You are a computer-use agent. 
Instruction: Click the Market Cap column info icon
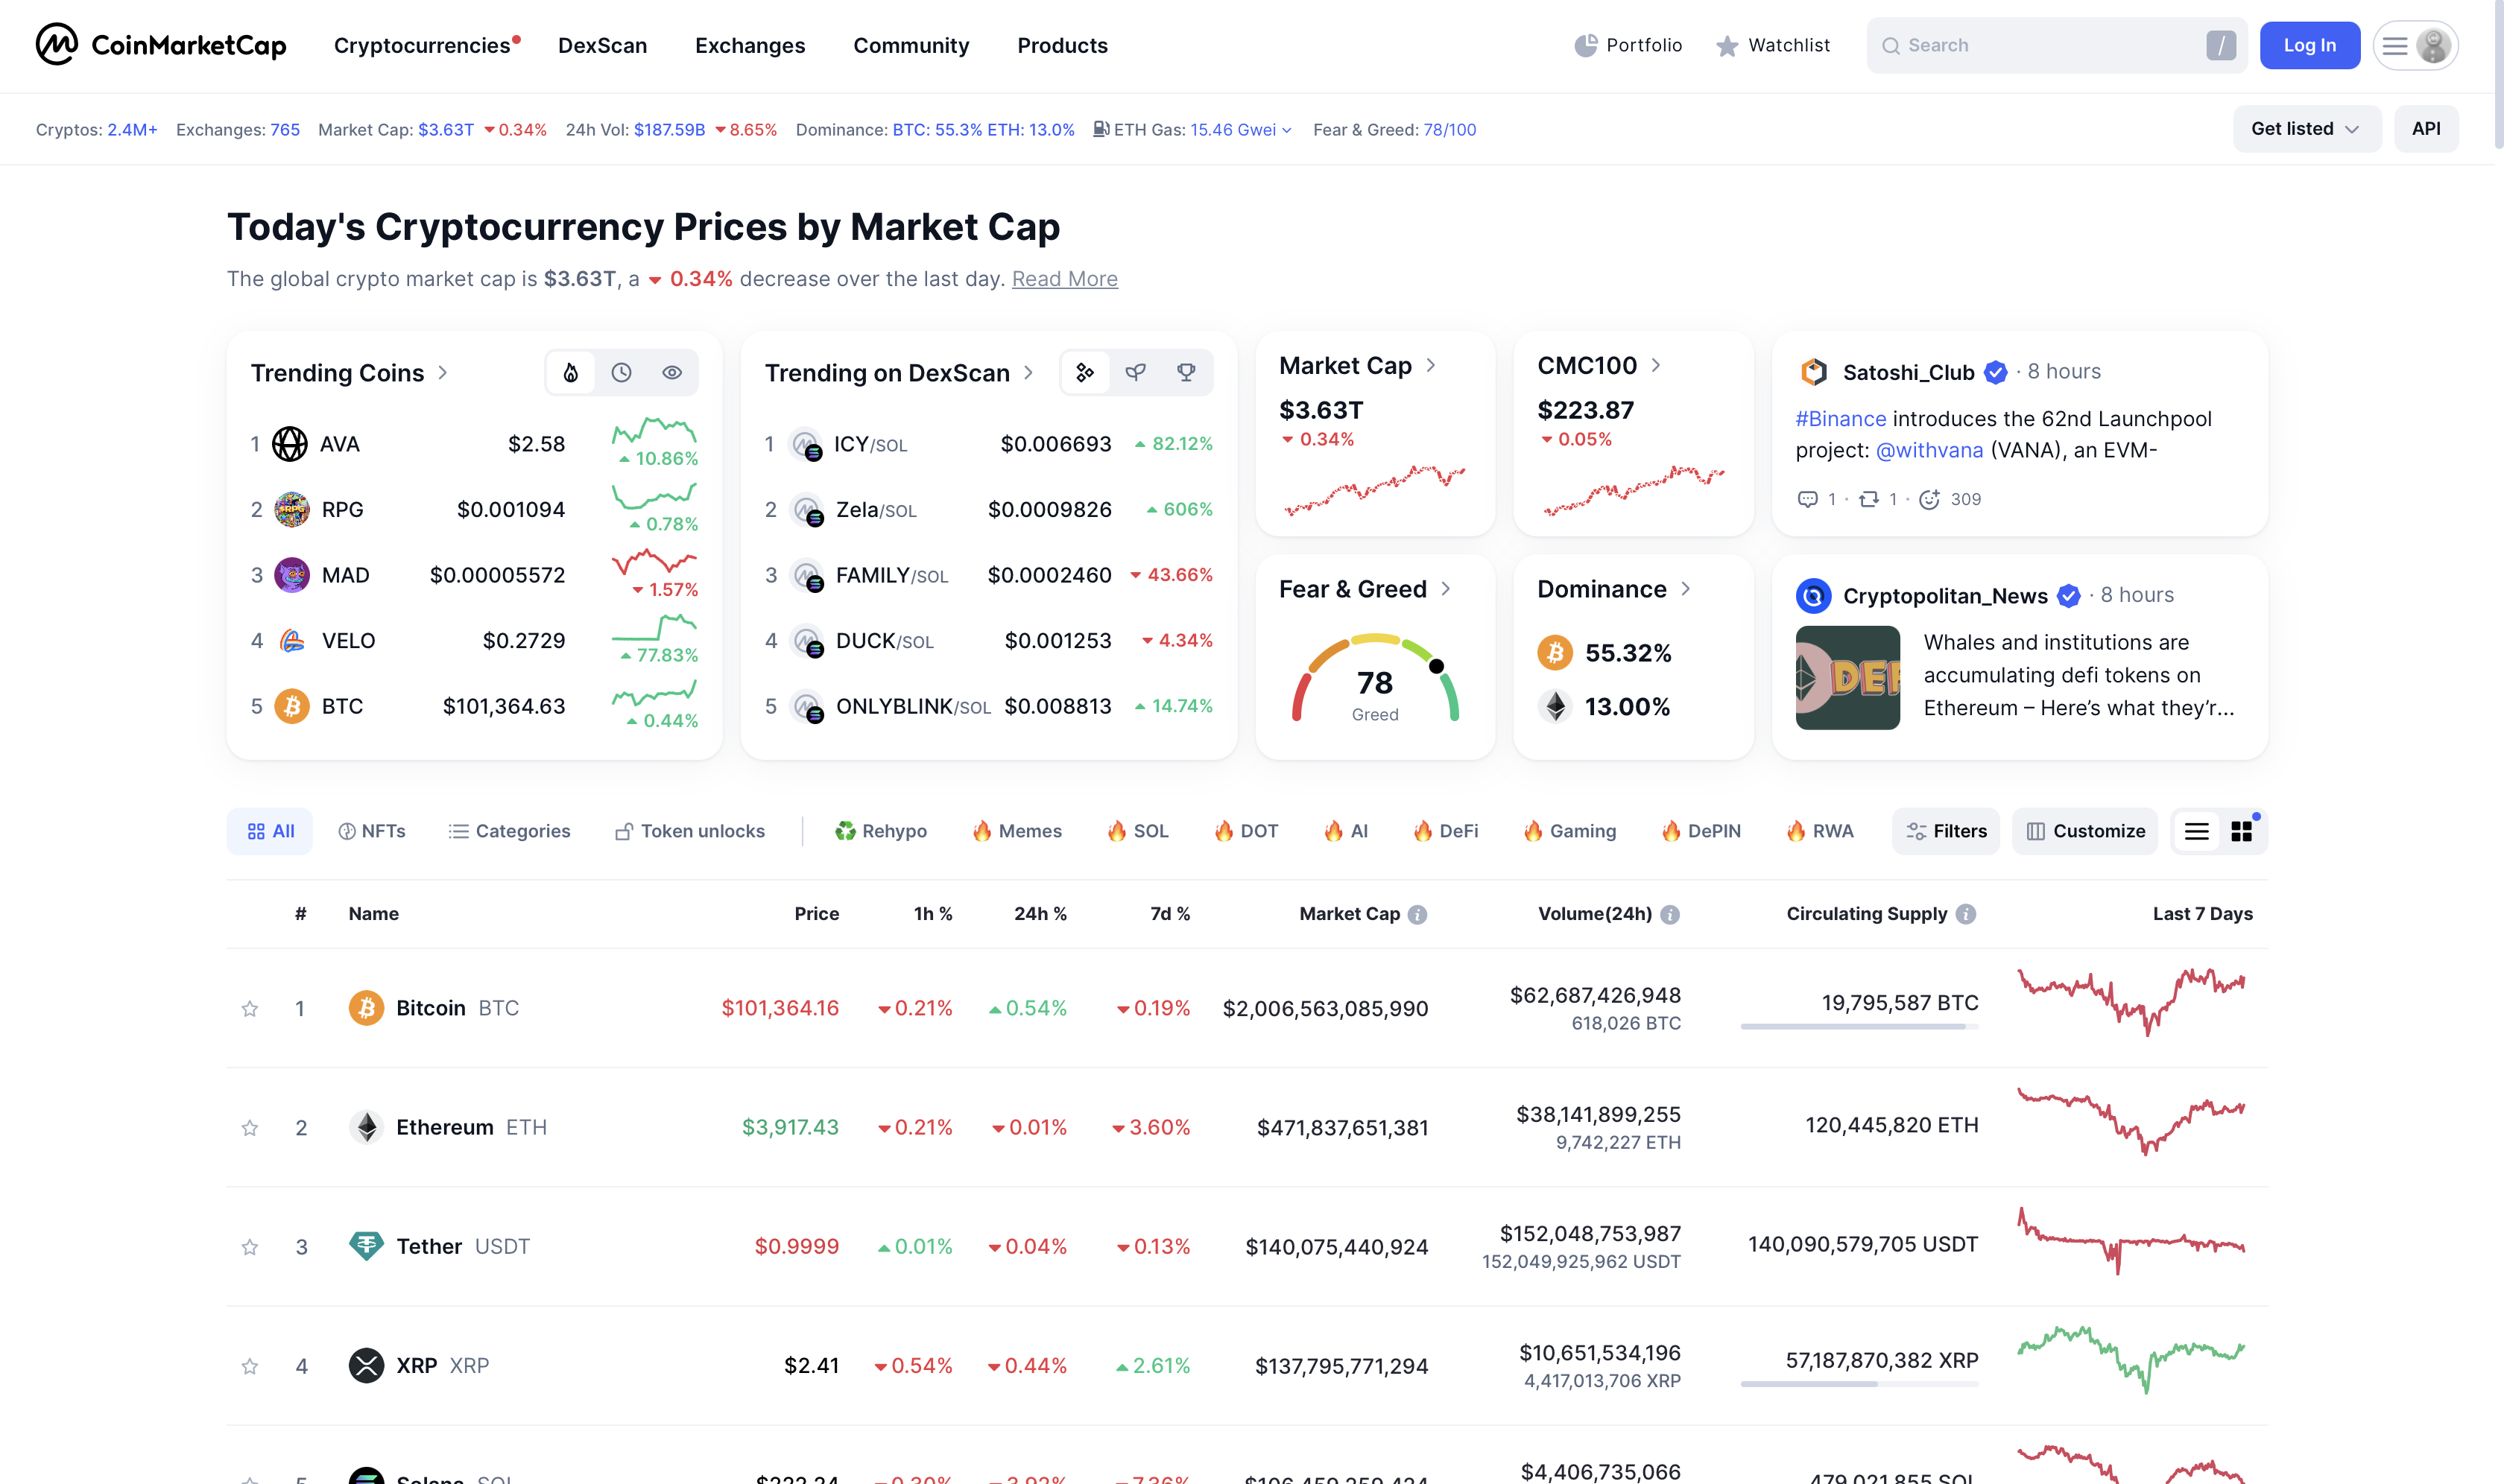(x=1417, y=914)
